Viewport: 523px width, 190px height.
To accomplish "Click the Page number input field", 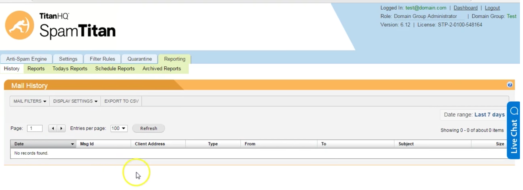I will point(35,128).
